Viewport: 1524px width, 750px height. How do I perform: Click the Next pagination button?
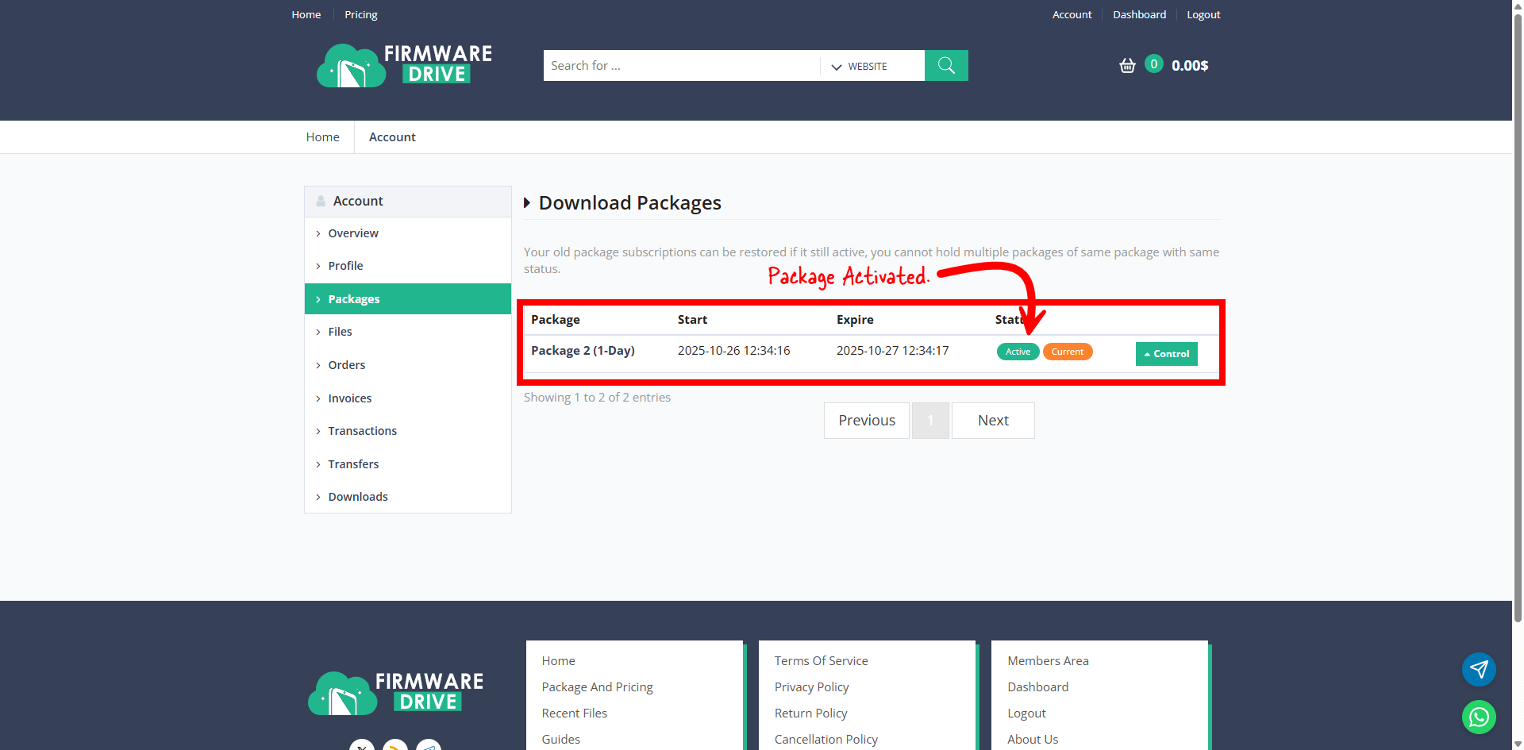point(993,421)
